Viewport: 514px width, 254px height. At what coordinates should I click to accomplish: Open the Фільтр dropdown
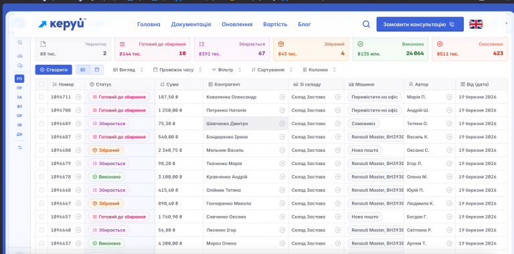(x=226, y=70)
